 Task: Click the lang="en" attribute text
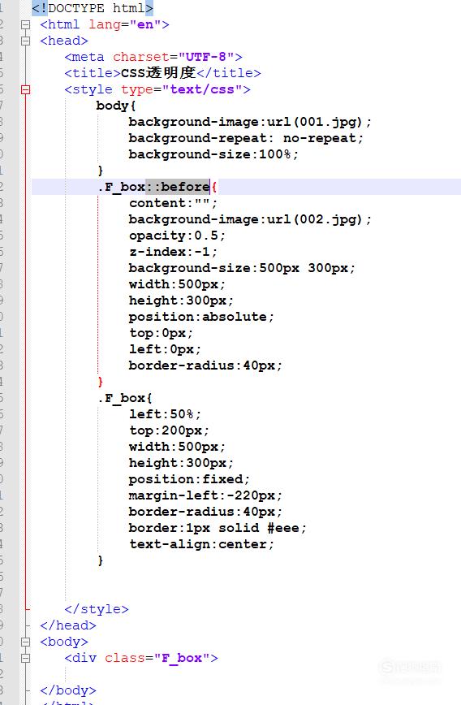tap(125, 24)
